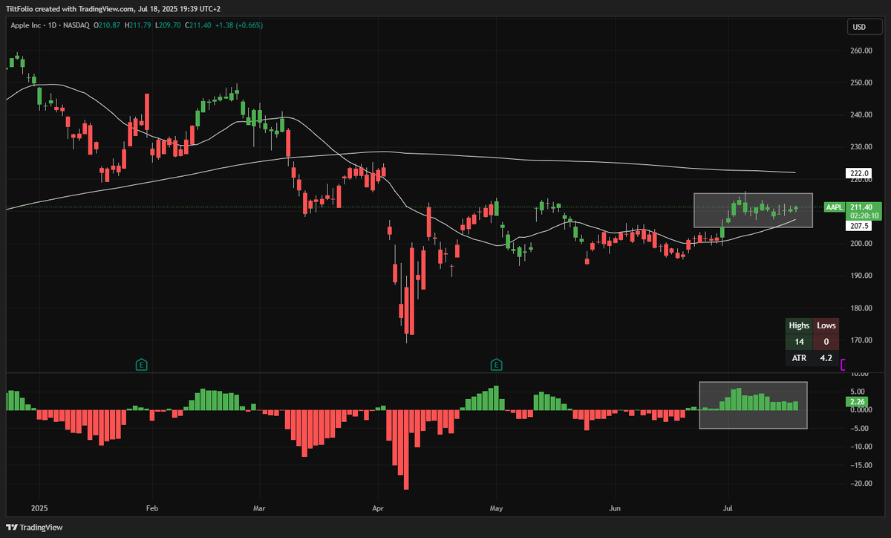Click the 170.00 price axis label
Image resolution: width=891 pixels, height=538 pixels.
(860, 340)
